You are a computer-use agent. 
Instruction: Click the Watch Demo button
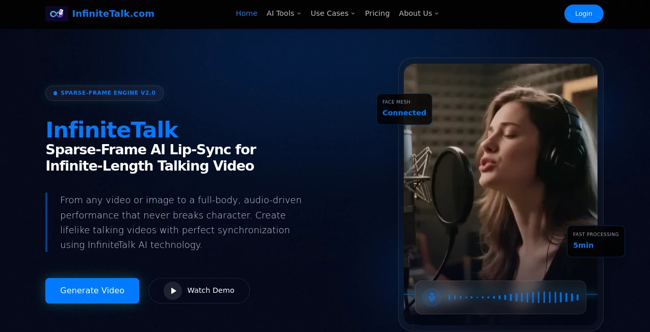pyautogui.click(x=199, y=290)
